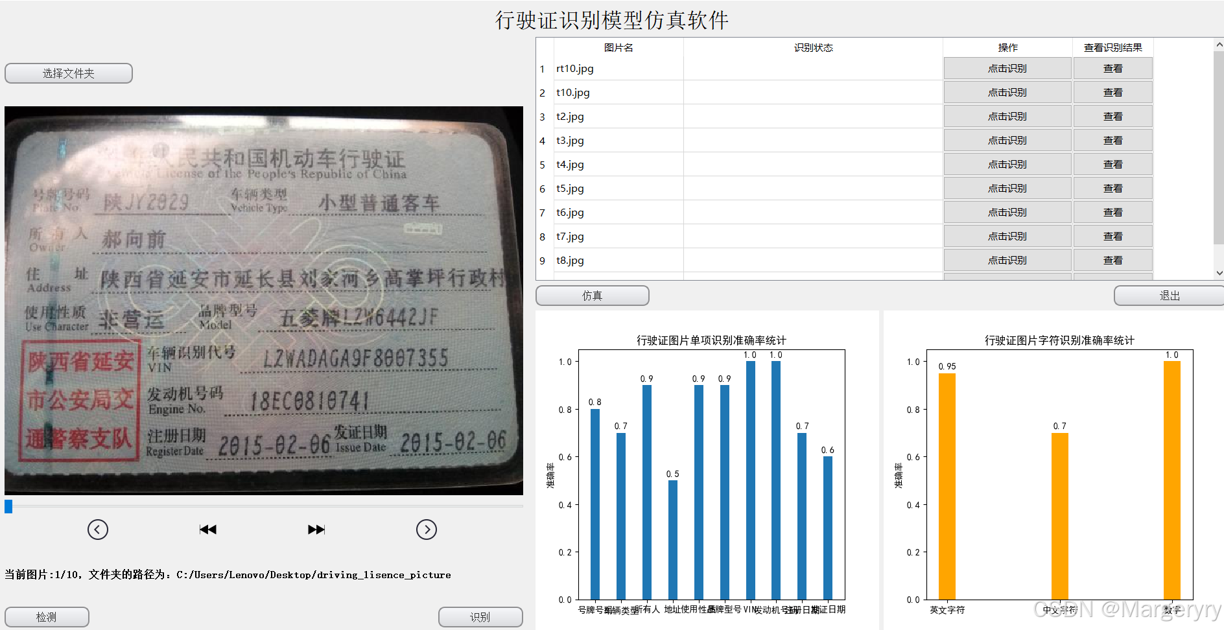Go to the next image using the right arrow
This screenshot has height=630, width=1224.
(x=427, y=529)
